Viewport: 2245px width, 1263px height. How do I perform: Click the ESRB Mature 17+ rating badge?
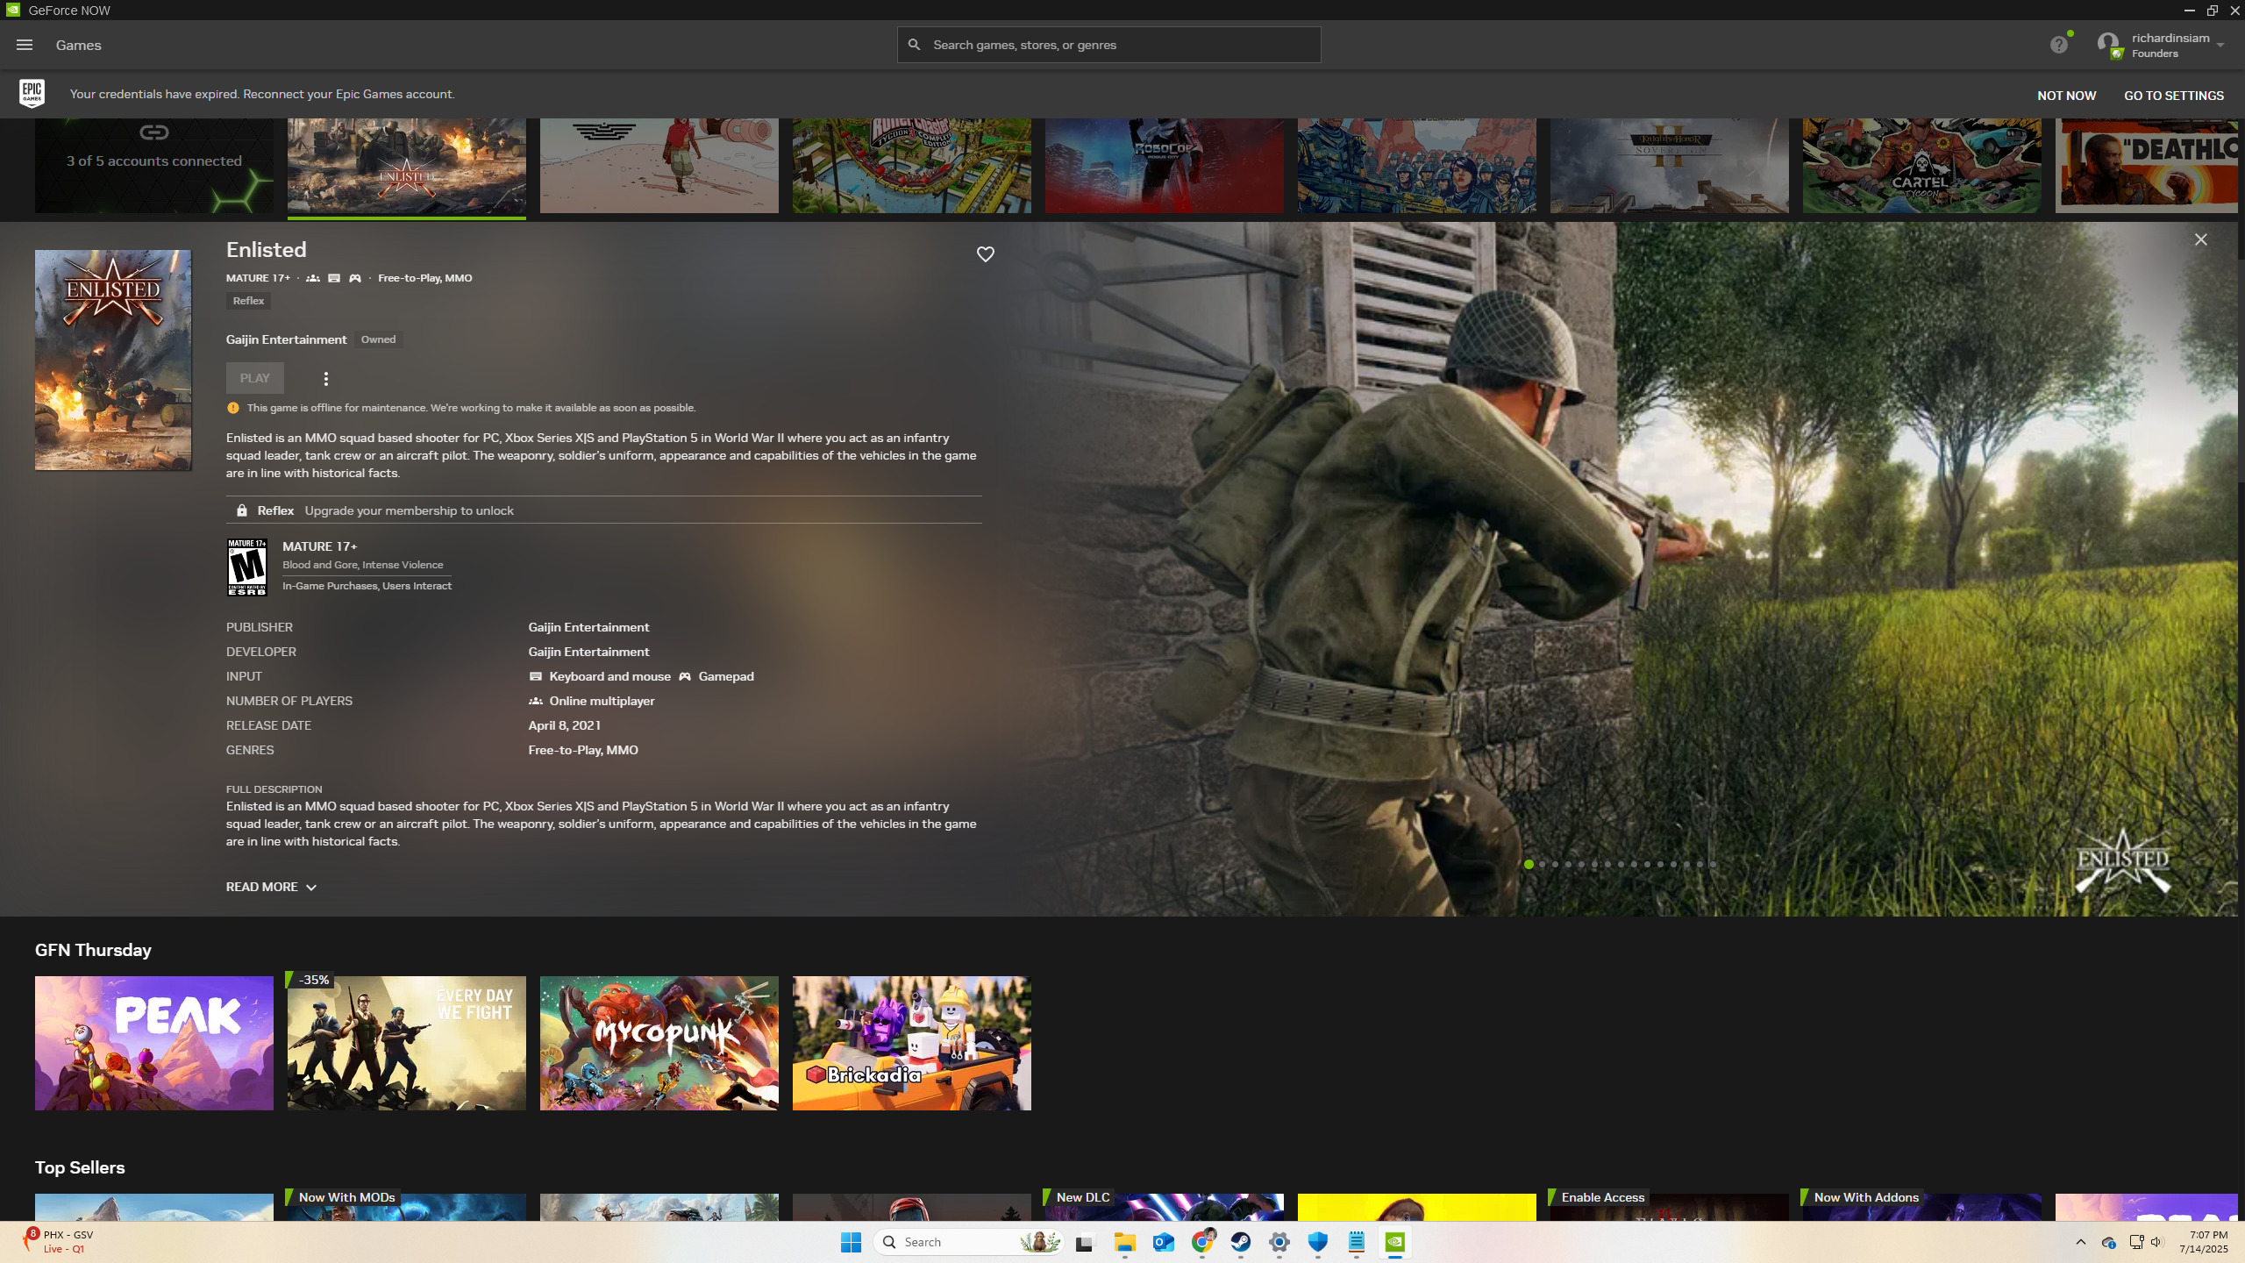(x=247, y=567)
